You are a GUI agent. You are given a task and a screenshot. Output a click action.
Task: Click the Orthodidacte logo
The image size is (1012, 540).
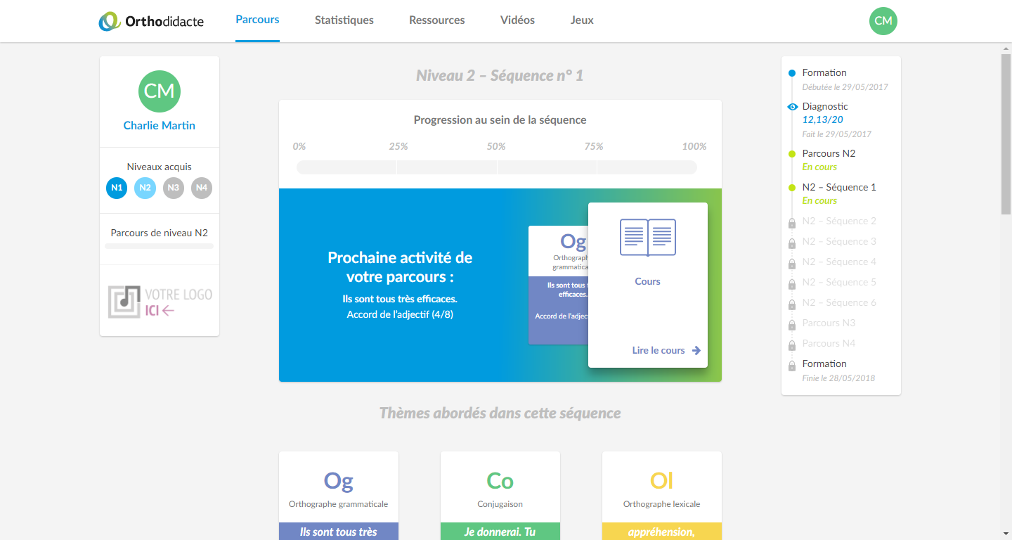(151, 21)
